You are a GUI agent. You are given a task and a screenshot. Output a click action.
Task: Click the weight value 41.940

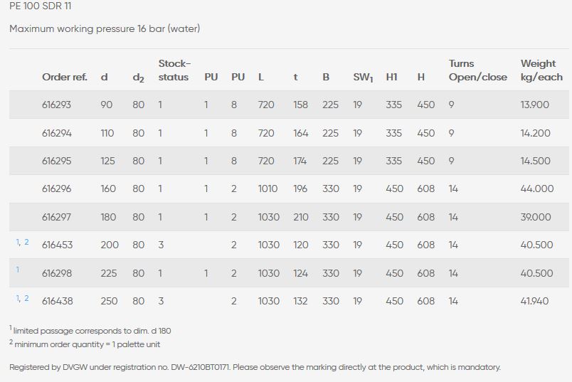(x=535, y=301)
